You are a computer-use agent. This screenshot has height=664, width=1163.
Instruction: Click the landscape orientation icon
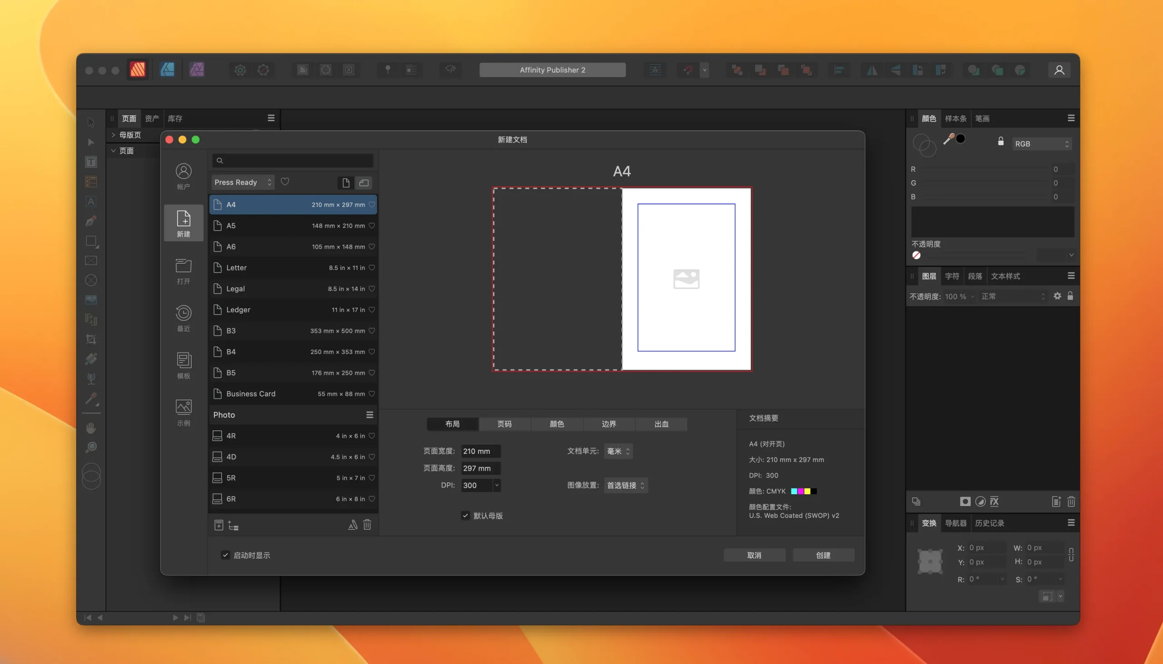coord(363,183)
